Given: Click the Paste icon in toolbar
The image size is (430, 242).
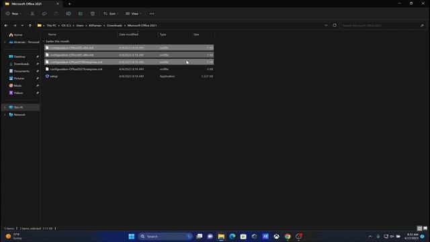Looking at the screenshot, I should 56,13.
